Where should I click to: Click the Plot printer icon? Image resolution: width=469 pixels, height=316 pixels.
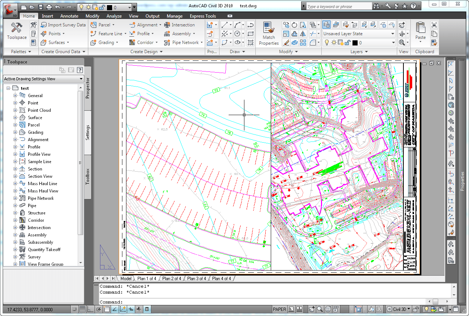[49, 7]
